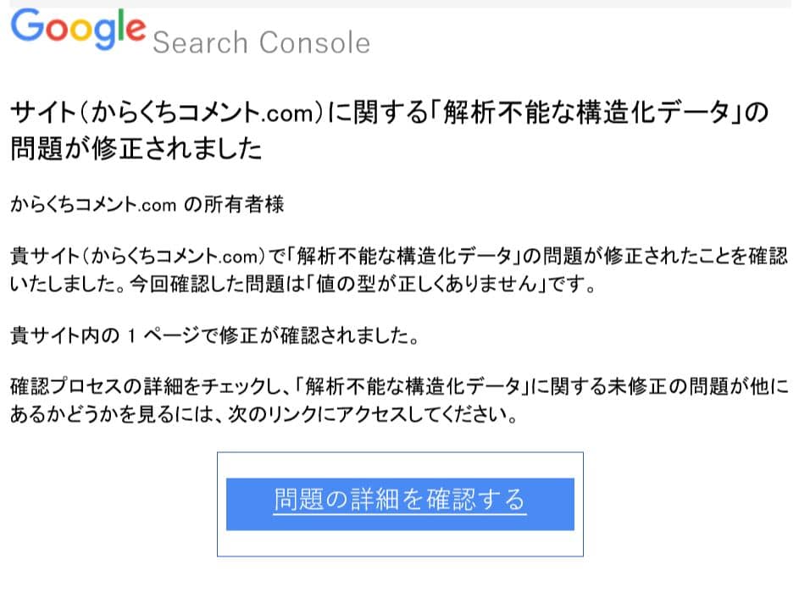Click the Search Console header text
The width and height of the screenshot is (799, 592).
pyautogui.click(x=261, y=42)
